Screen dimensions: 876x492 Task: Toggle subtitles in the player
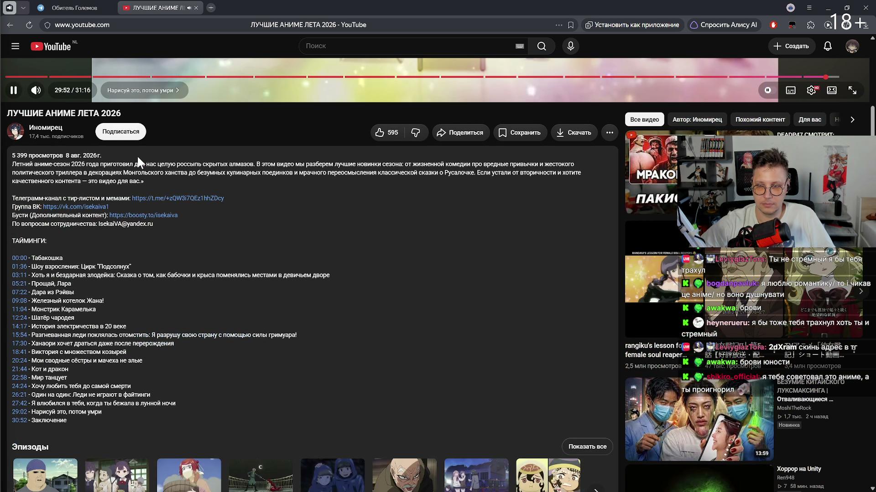click(x=791, y=90)
